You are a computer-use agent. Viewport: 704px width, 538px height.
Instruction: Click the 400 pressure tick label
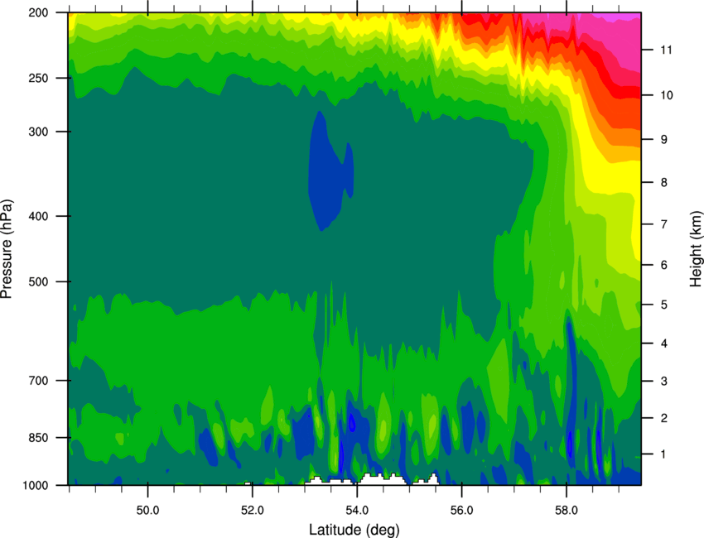point(39,216)
